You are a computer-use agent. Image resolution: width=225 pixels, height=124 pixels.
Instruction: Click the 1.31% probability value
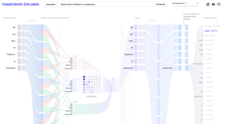point(208,68)
